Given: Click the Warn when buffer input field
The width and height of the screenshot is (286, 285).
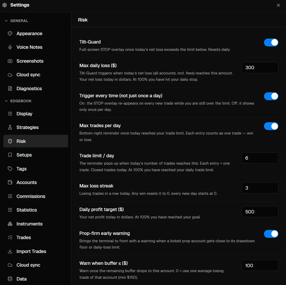Looking at the screenshot, I should (260, 265).
